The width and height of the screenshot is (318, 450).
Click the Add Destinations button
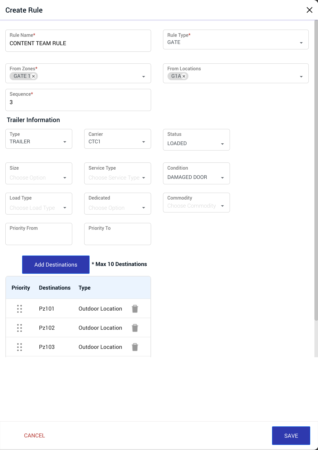pyautogui.click(x=56, y=264)
